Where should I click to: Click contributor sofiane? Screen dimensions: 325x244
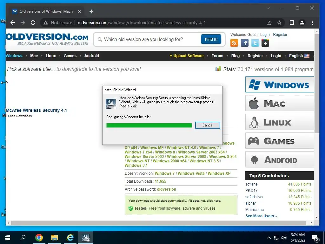point(251,184)
